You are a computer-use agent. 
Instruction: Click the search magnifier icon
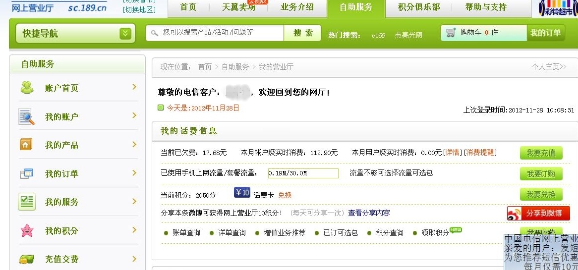(155, 33)
